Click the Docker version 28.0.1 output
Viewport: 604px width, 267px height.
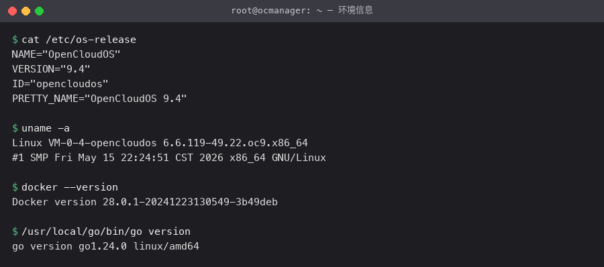145,202
